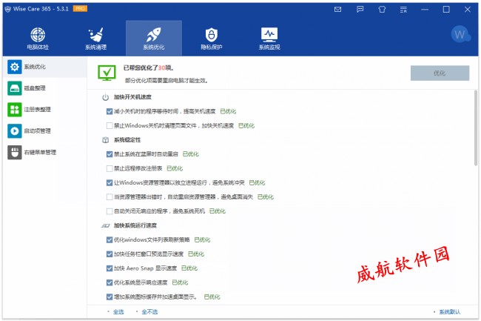Click the 优化 button

coord(440,73)
